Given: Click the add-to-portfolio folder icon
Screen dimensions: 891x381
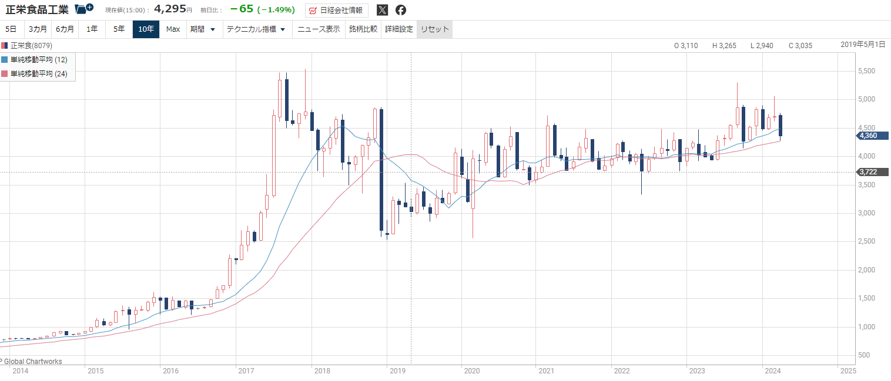Looking at the screenshot, I should [x=84, y=9].
